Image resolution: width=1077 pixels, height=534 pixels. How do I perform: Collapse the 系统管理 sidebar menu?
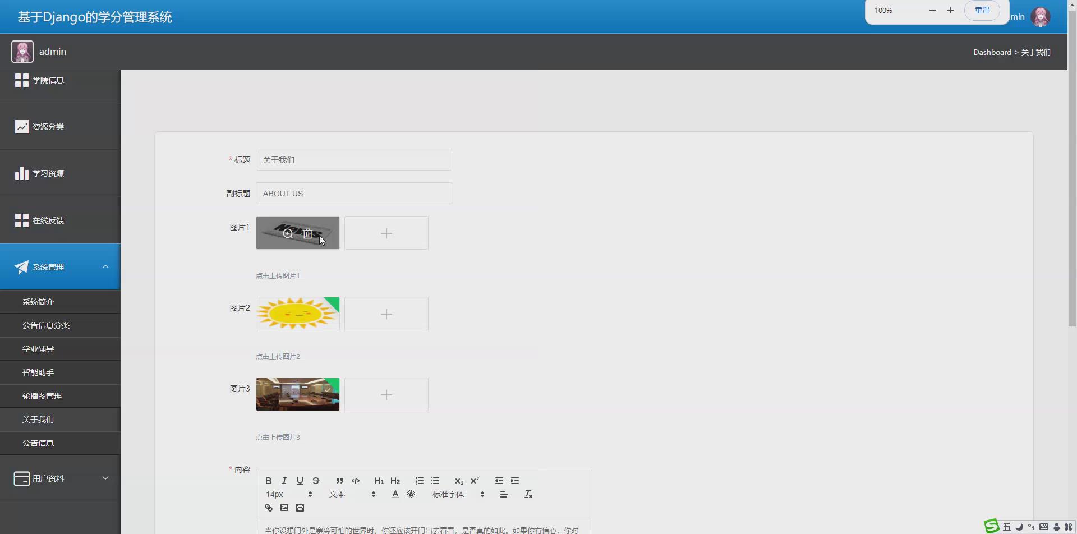coord(60,267)
